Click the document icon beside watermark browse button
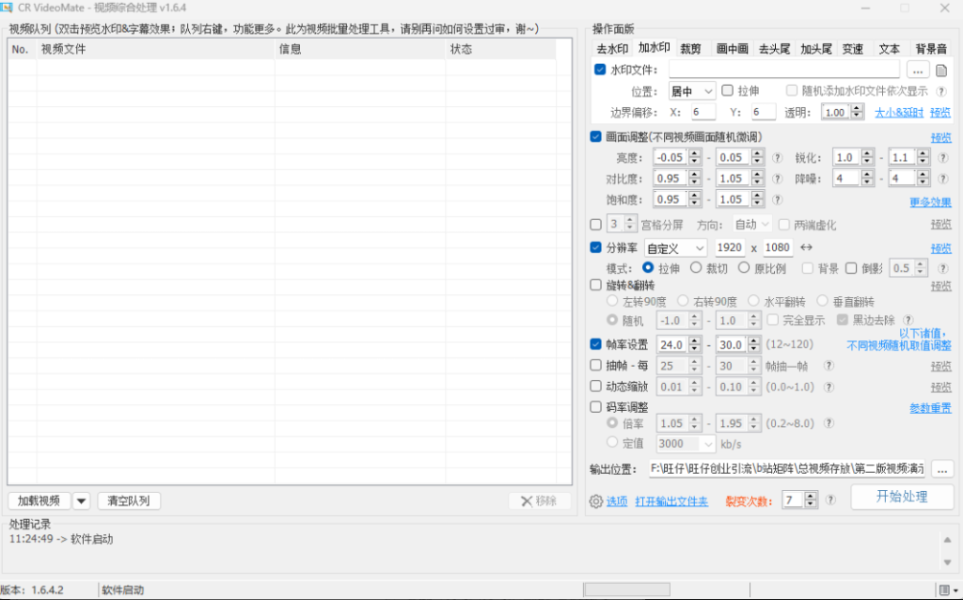Image resolution: width=963 pixels, height=600 pixels. tap(942, 69)
